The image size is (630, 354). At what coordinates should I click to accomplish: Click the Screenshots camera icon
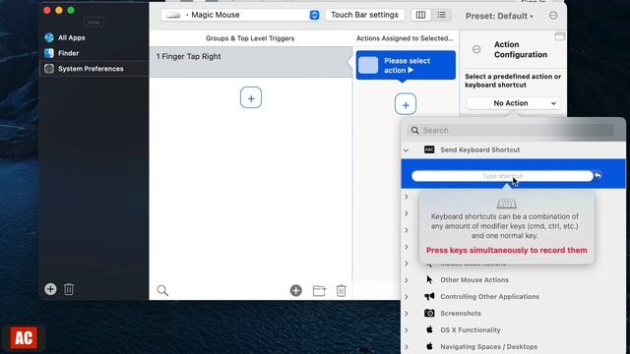point(429,313)
